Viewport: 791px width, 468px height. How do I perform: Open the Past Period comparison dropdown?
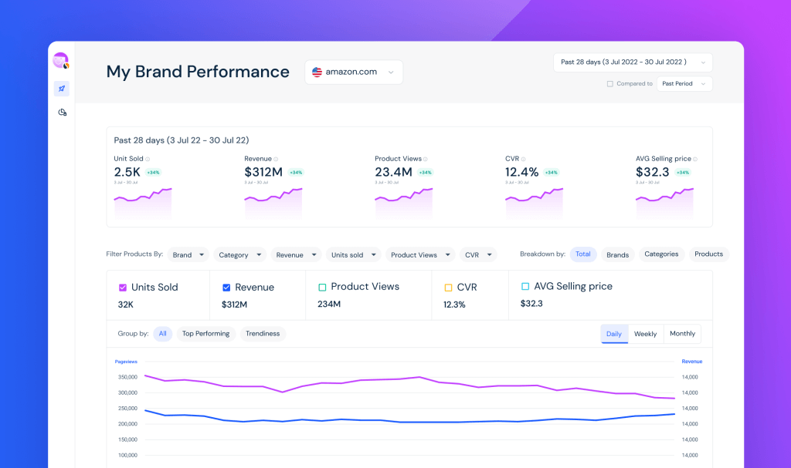[x=684, y=84]
